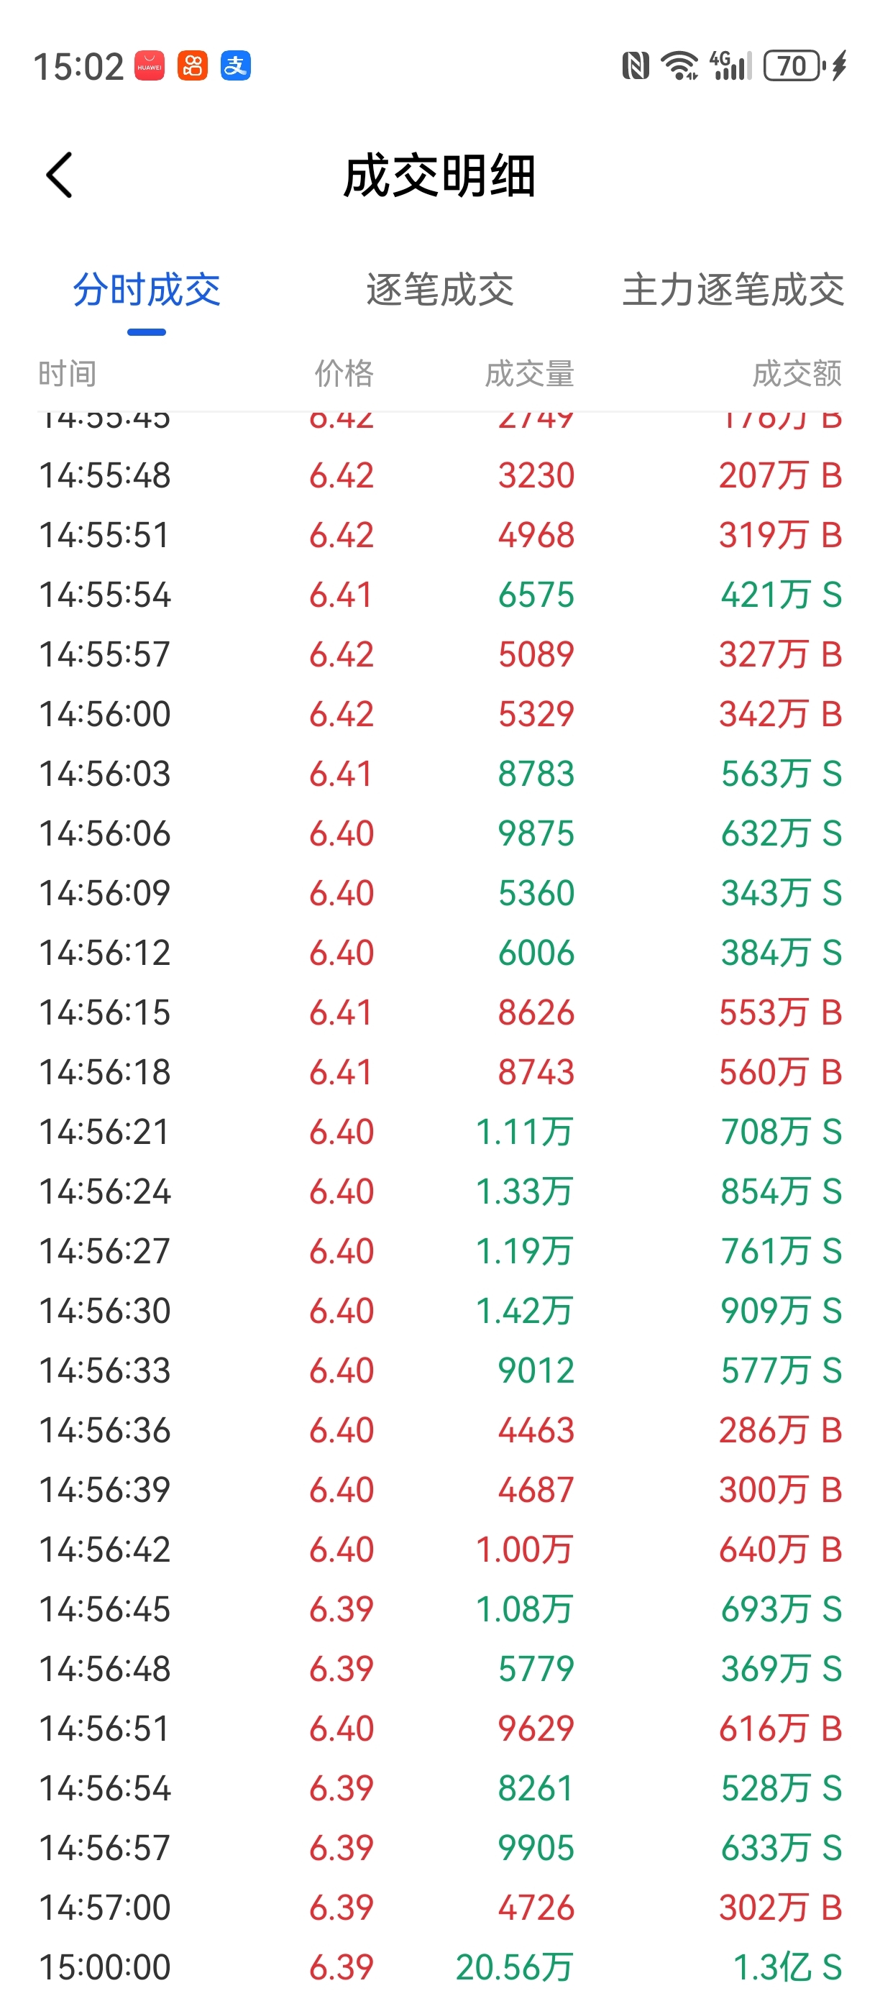Viewport: 880px width, 1996px height.
Task: Tap the NFC status icon
Action: (x=636, y=66)
